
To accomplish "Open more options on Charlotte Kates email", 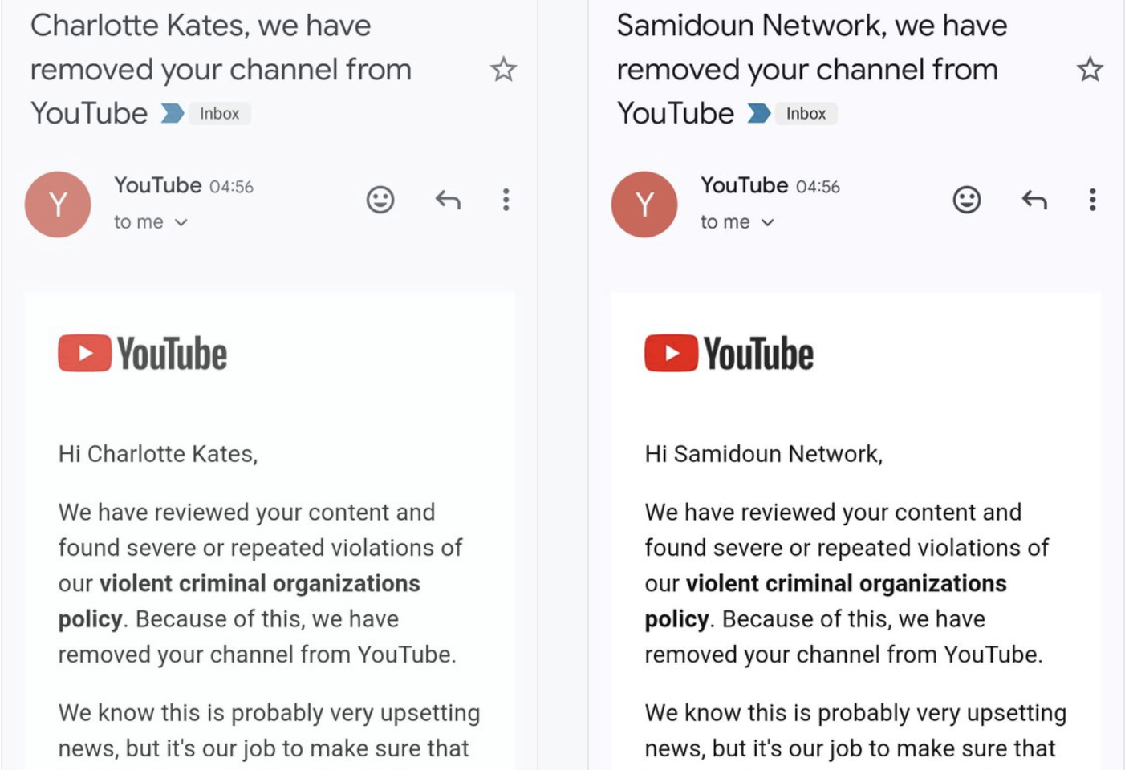I will point(506,200).
